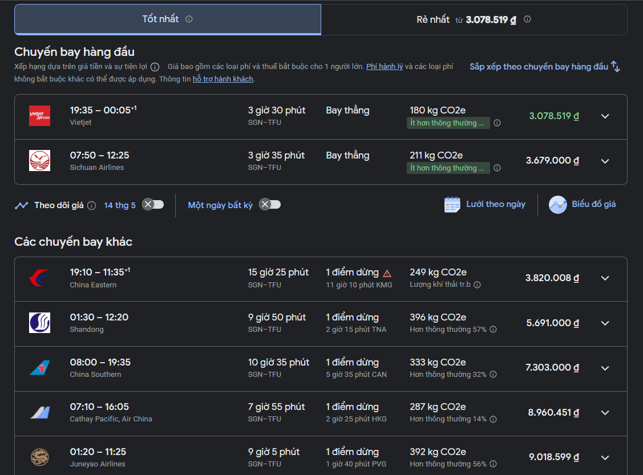The width and height of the screenshot is (643, 475).
Task: Click the info icon beside Tốt nhất
Action: click(189, 19)
